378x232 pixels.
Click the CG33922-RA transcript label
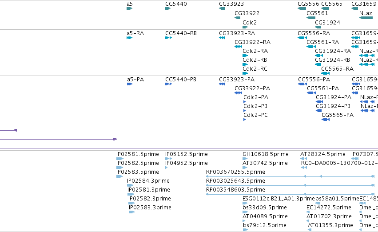(x=253, y=42)
